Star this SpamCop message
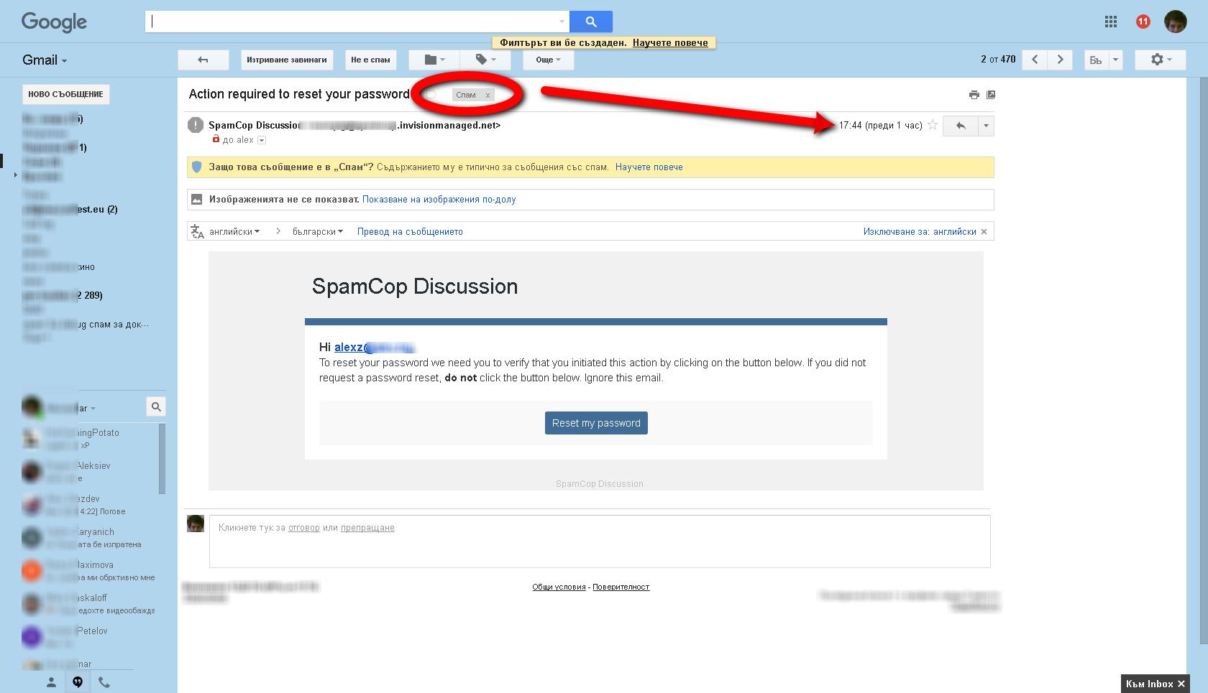Viewport: 1208px width, 693px height. click(x=933, y=125)
